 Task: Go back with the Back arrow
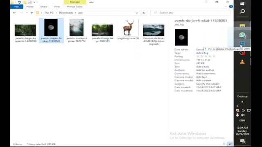pyautogui.click(x=14, y=13)
